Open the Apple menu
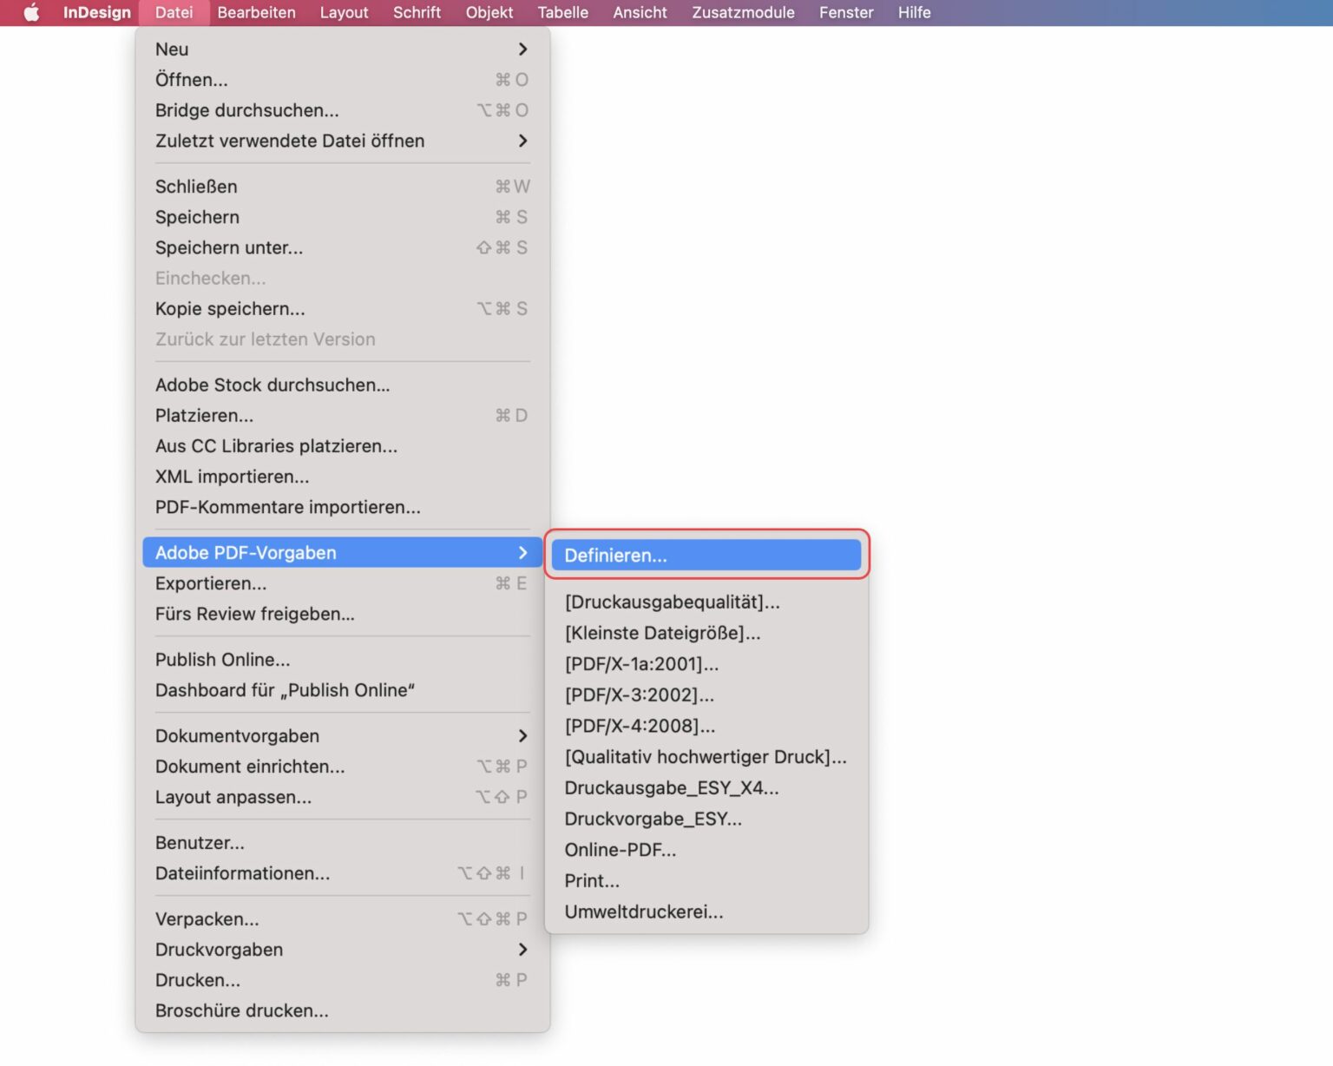 pos(31,12)
